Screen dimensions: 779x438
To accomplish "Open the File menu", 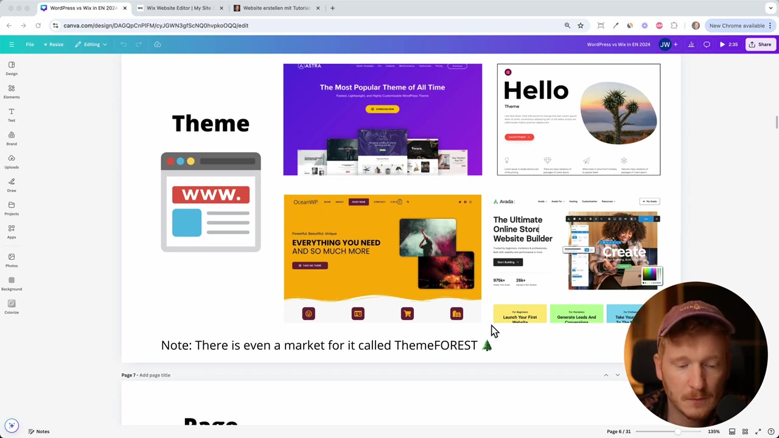I will coord(30,44).
